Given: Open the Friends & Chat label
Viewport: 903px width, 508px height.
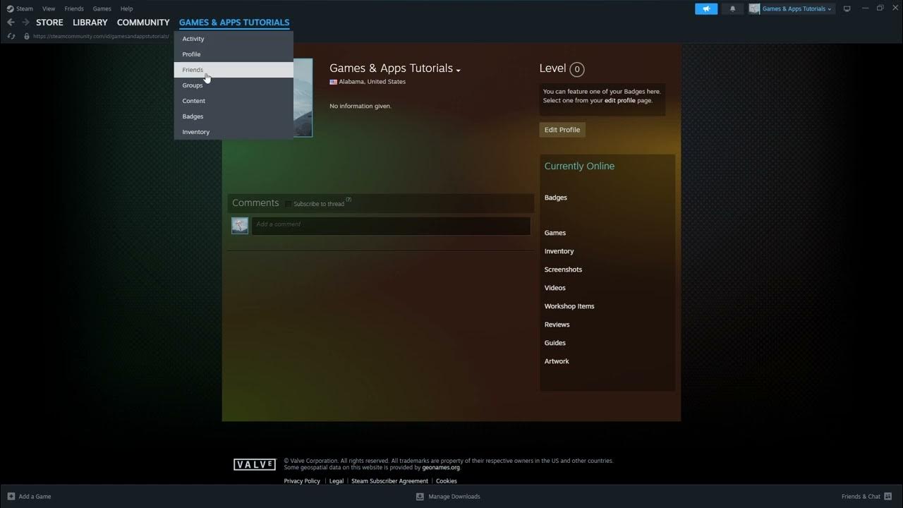Looking at the screenshot, I should click(861, 497).
